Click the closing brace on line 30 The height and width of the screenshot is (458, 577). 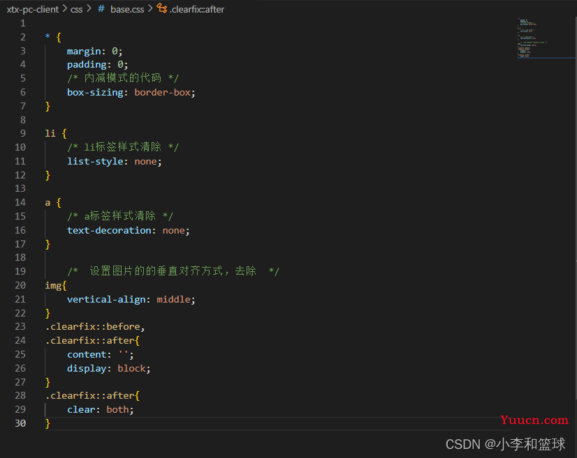[x=48, y=423]
